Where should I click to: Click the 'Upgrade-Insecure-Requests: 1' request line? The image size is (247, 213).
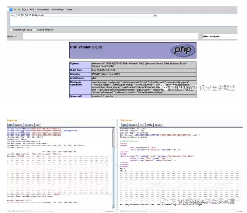pyautogui.click(x=24, y=141)
